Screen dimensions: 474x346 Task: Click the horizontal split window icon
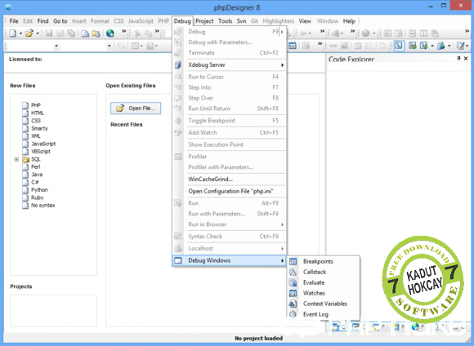tap(412, 33)
